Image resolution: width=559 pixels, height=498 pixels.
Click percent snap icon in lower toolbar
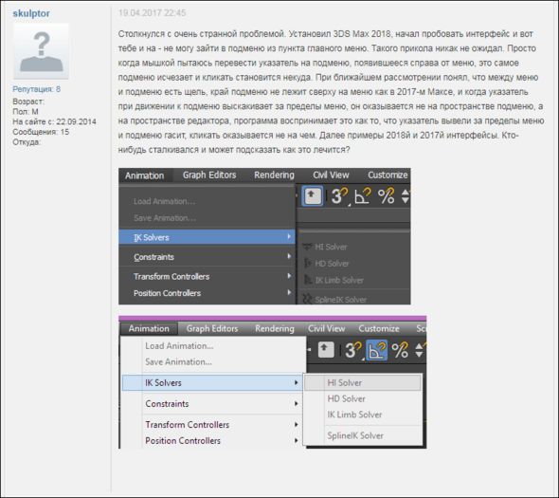click(400, 350)
